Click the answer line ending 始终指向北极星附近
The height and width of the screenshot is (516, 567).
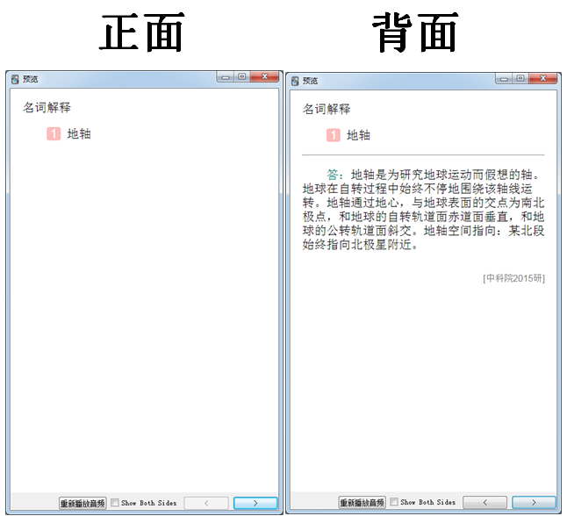[360, 245]
